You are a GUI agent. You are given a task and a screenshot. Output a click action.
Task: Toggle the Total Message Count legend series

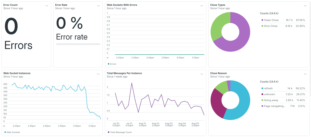[120, 132]
